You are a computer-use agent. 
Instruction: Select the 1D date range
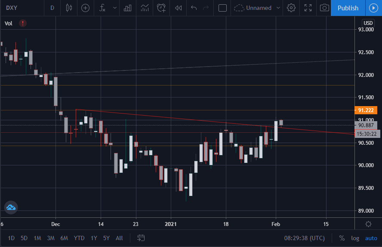point(11,238)
